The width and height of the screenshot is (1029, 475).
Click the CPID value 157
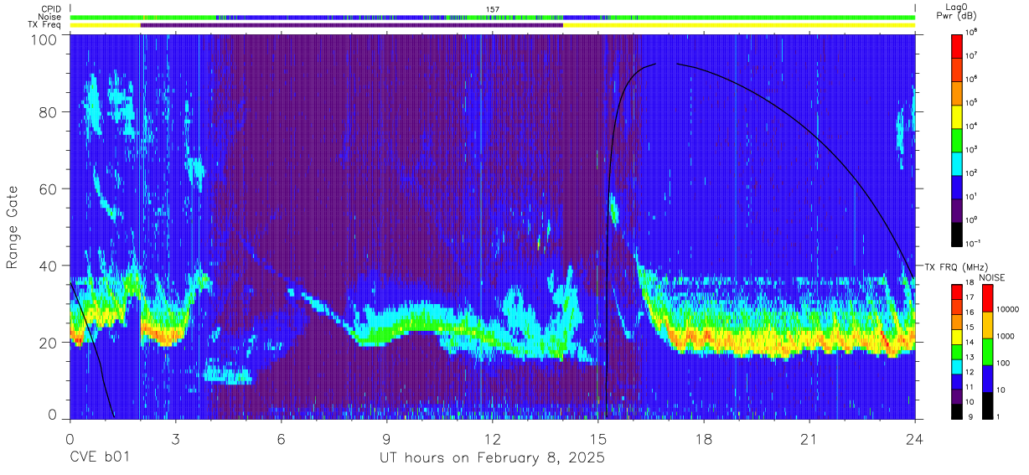pyautogui.click(x=493, y=9)
